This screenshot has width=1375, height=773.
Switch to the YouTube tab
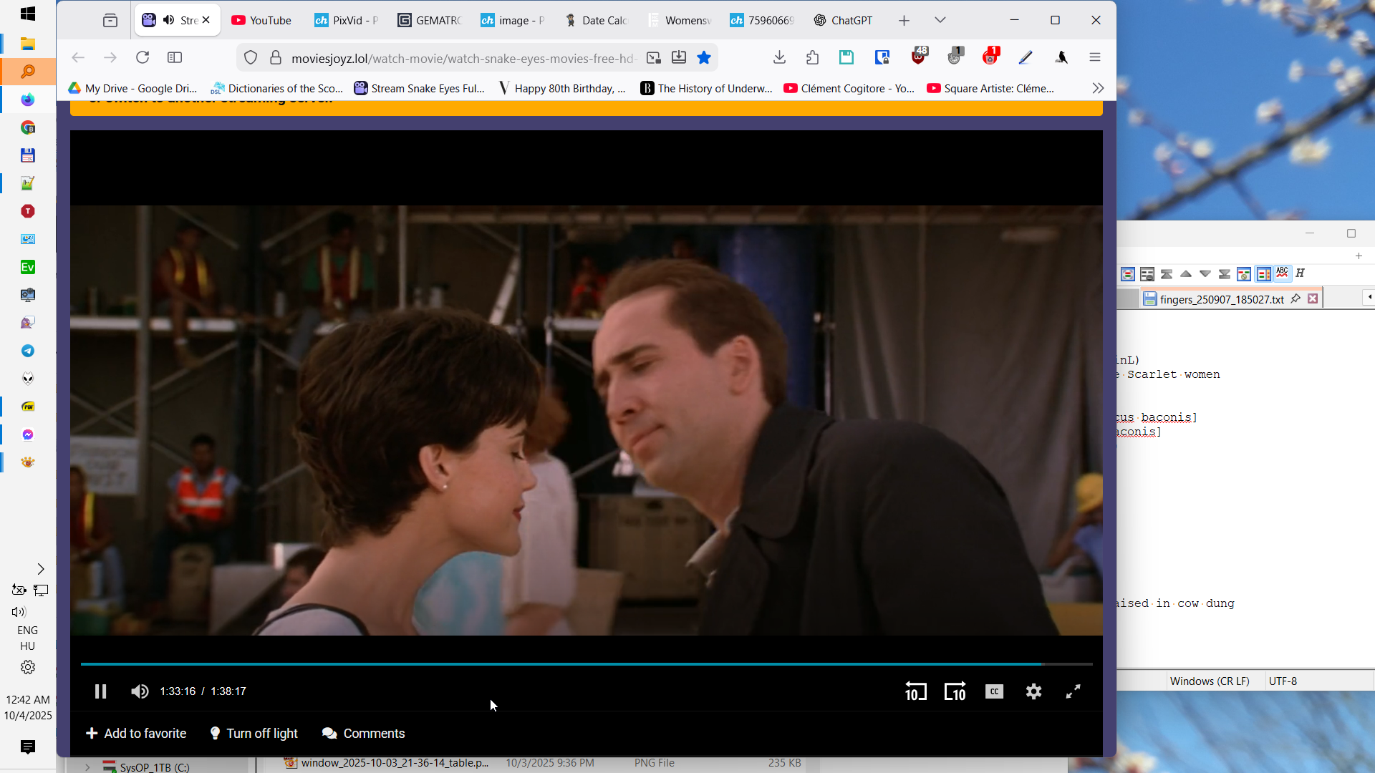261,20
